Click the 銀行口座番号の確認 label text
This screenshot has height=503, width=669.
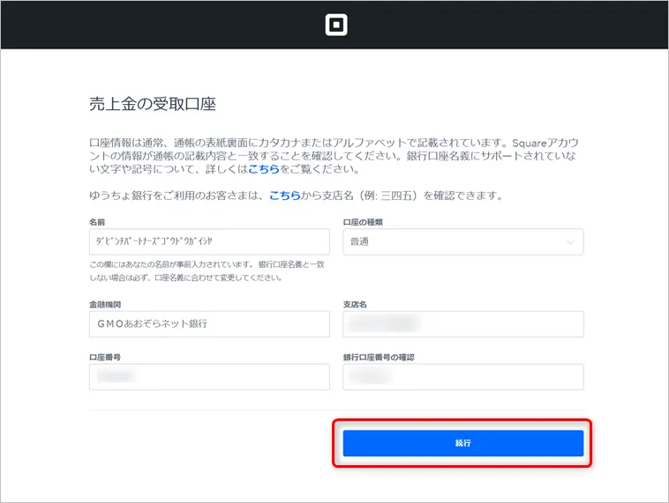(x=378, y=357)
